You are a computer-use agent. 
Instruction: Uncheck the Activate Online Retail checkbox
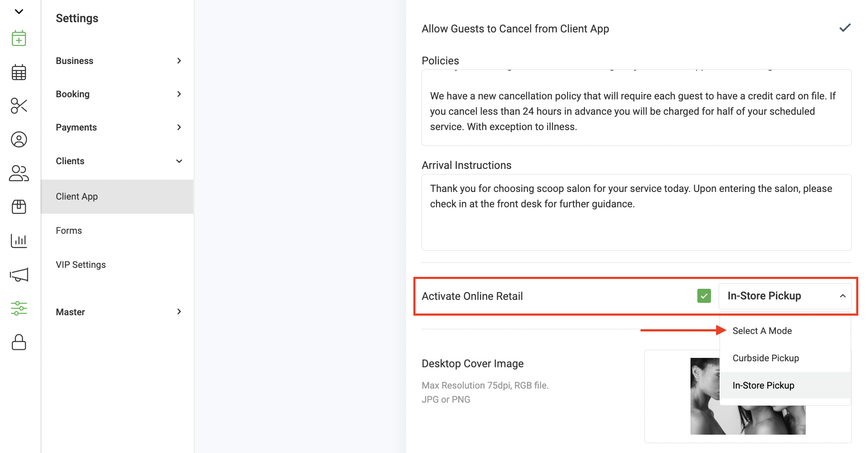[704, 296]
